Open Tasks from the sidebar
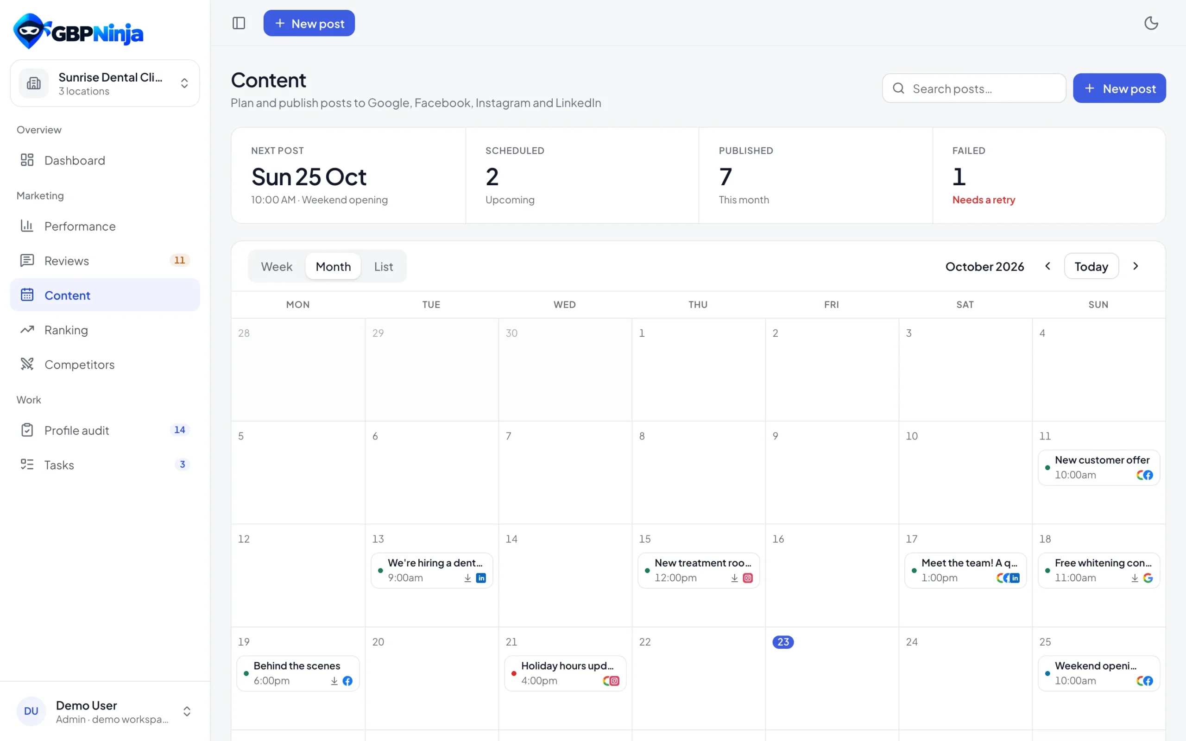 105,465
